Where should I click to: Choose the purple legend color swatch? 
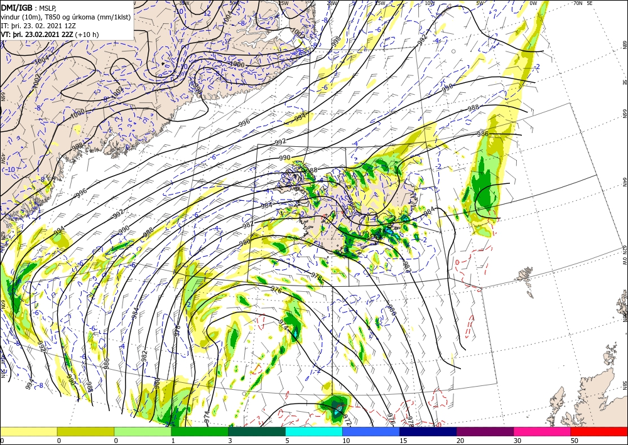[485, 431]
